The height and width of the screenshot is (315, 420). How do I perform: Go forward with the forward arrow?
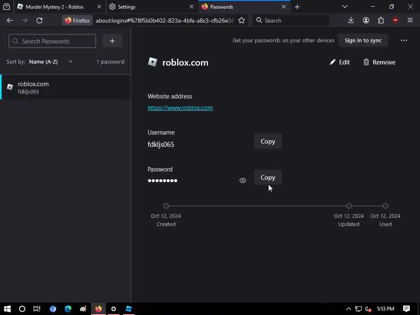[25, 21]
